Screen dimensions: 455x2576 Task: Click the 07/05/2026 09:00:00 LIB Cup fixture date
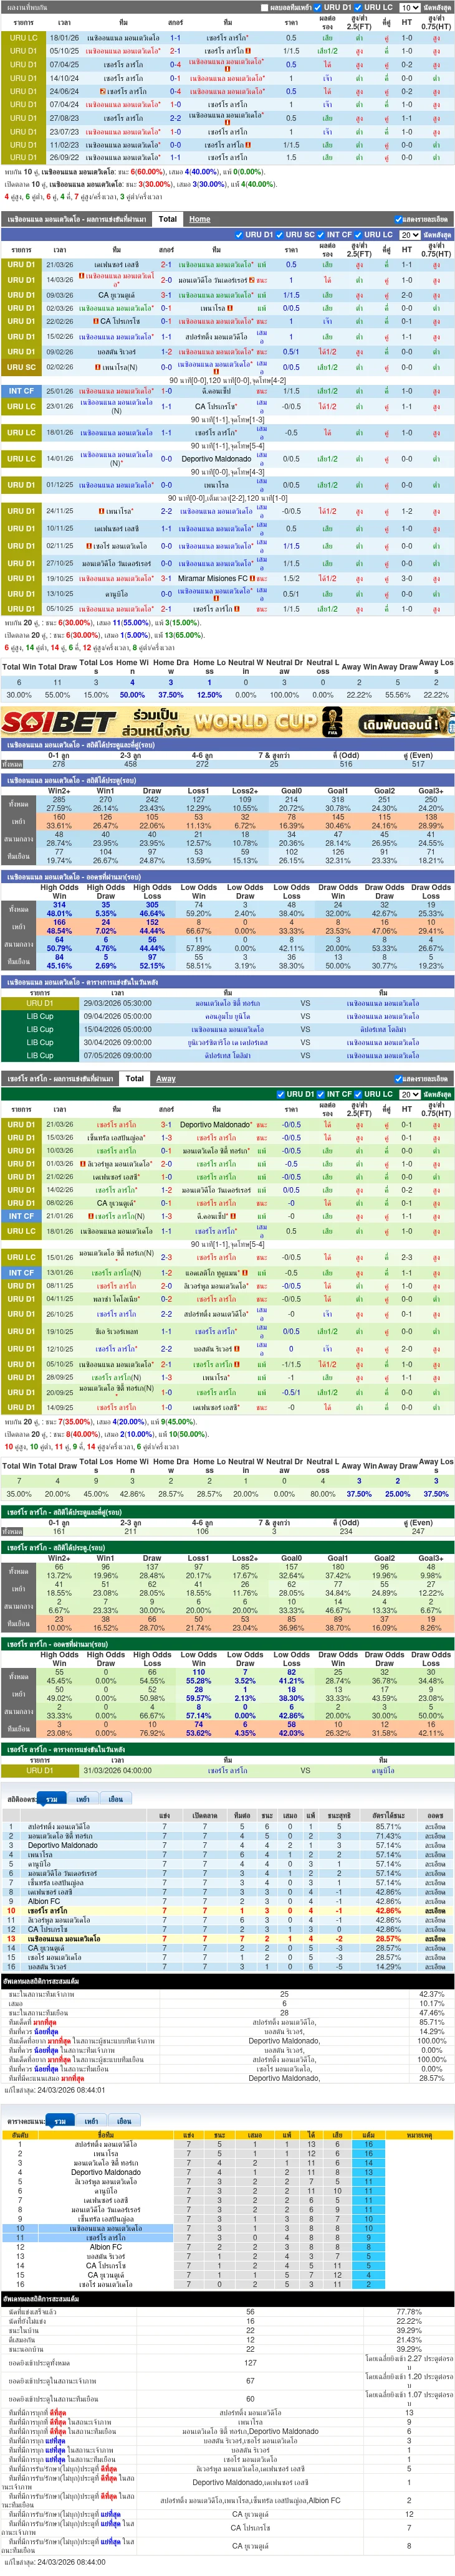tap(118, 1055)
